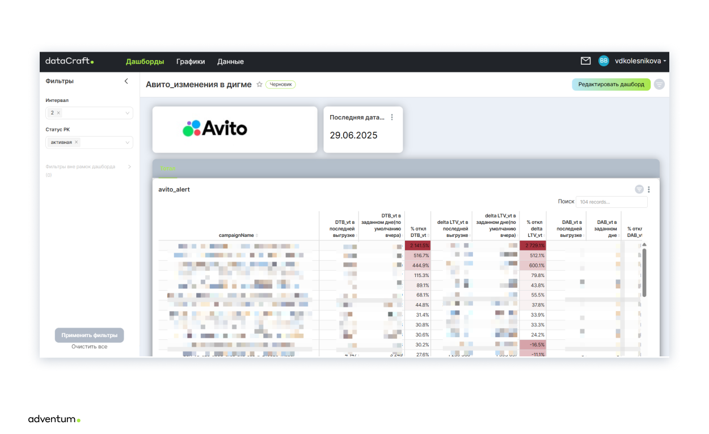This screenshot has width=709, height=434.
Task: Collapse the Фильтры sidebar with chevron
Action: coord(126,81)
